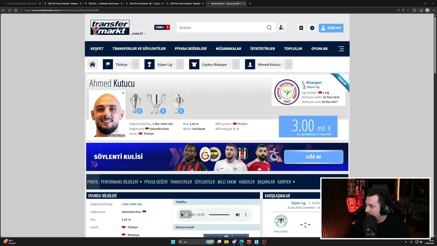Click the Canlı live scores button

coord(162,27)
